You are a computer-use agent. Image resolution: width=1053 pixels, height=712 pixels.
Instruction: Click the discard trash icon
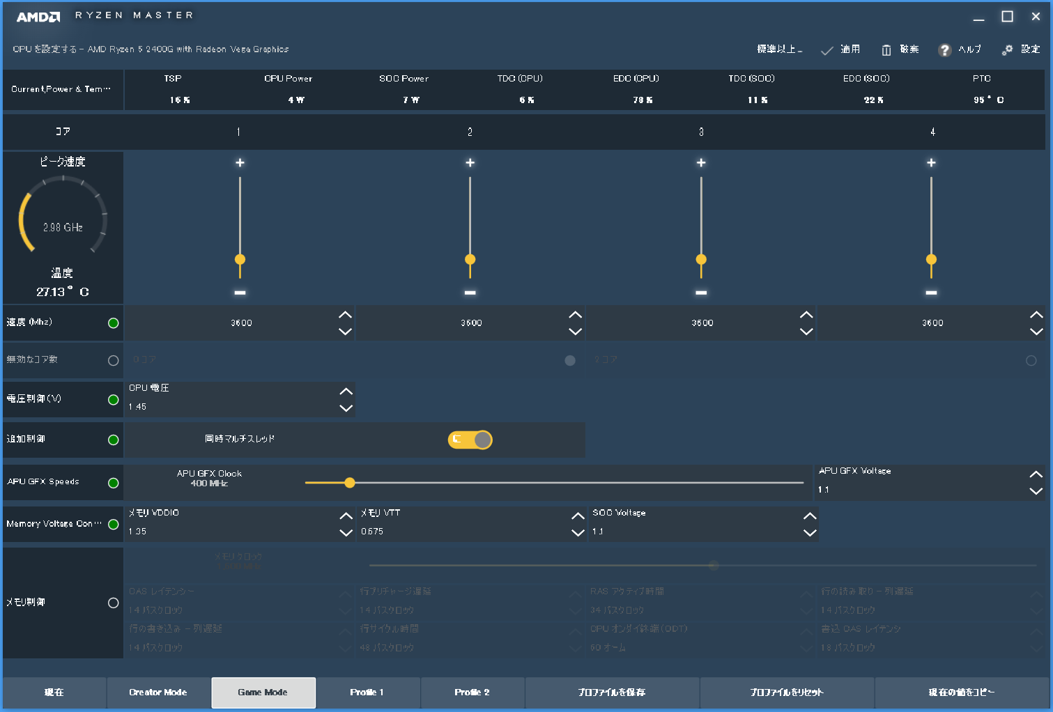tap(886, 50)
